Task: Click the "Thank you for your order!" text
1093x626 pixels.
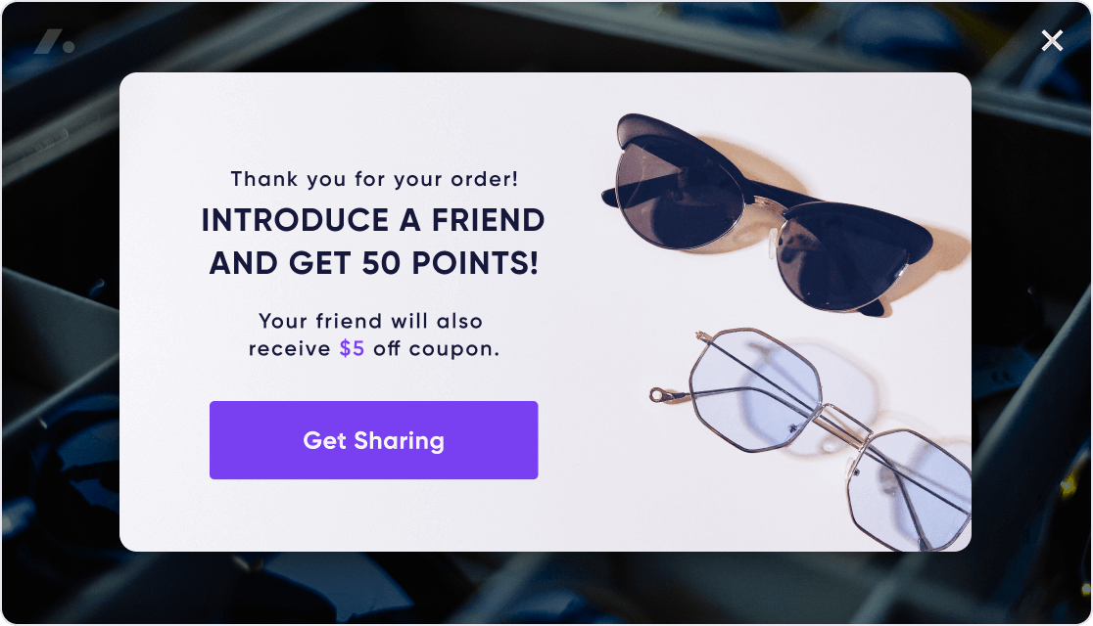Action: coord(374,179)
